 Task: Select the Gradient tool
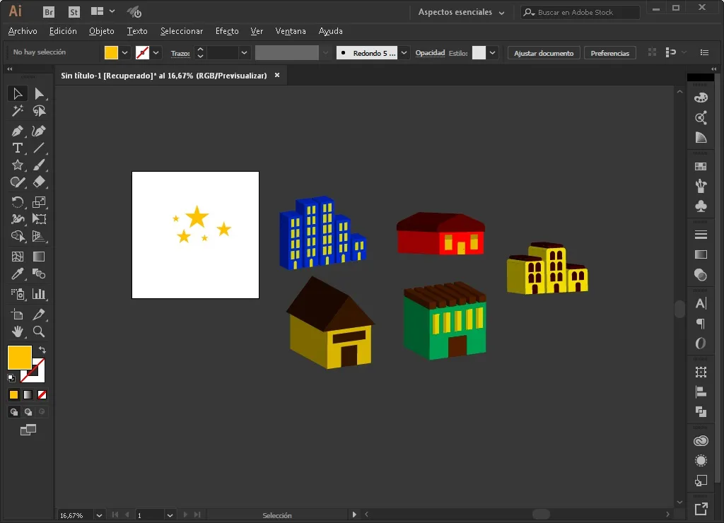coord(40,257)
